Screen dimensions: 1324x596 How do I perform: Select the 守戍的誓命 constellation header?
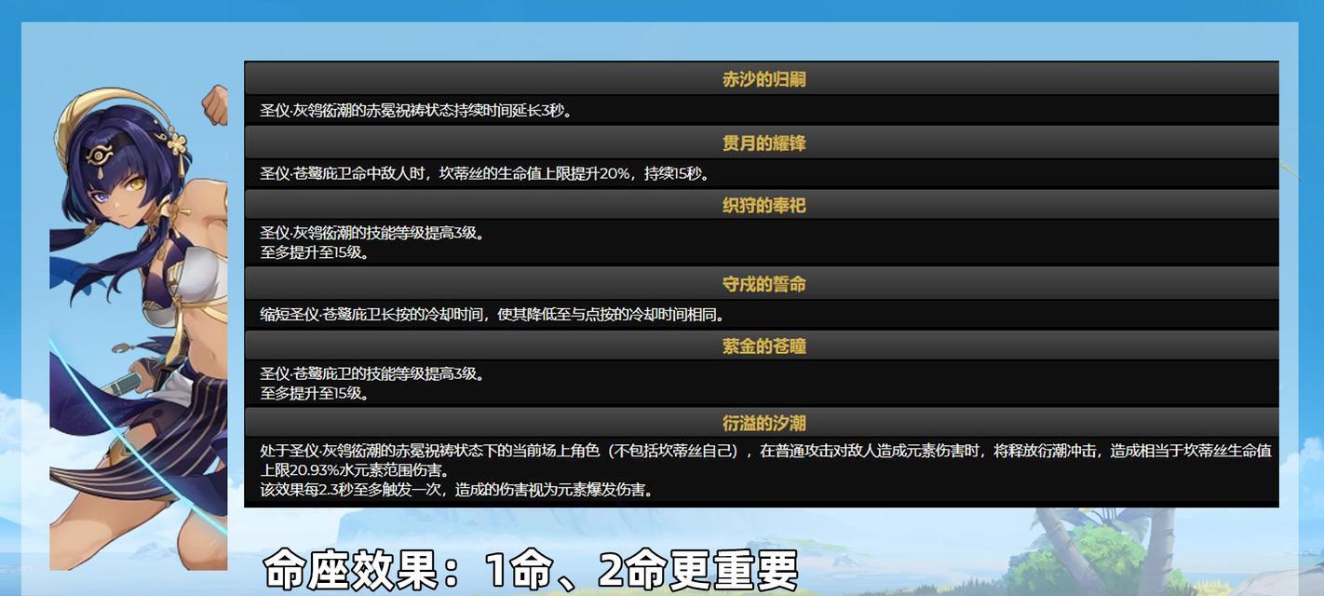[763, 284]
